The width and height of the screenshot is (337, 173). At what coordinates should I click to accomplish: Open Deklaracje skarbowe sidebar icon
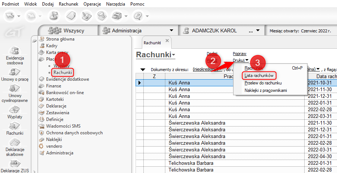(x=15, y=147)
